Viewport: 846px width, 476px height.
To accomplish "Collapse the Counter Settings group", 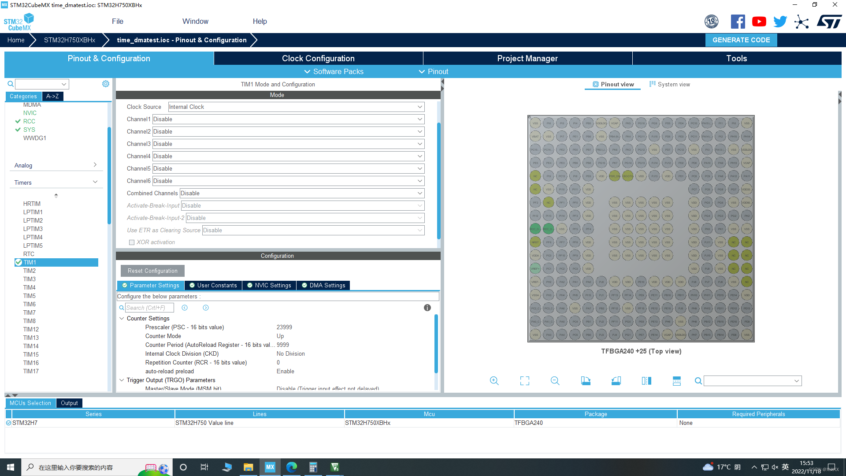I will [122, 318].
